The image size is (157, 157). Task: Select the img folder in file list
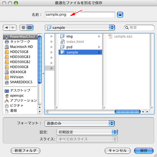coord(80,36)
